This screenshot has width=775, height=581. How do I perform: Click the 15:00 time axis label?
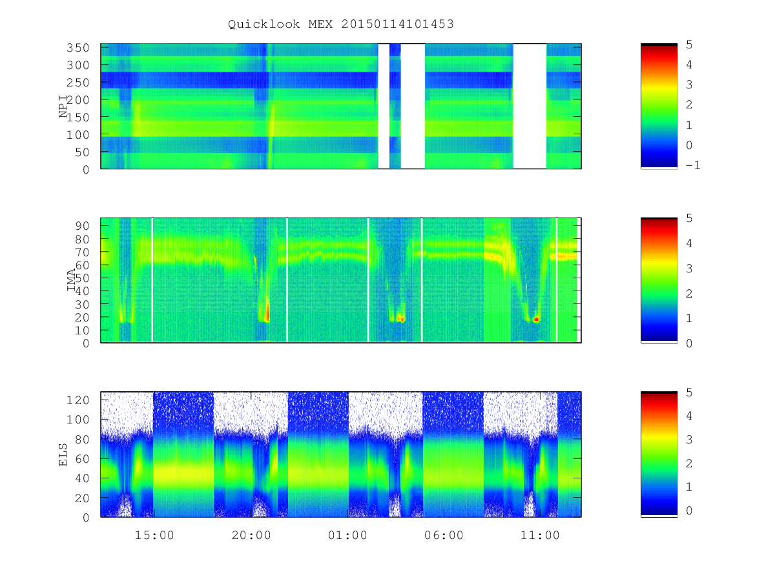pos(154,535)
